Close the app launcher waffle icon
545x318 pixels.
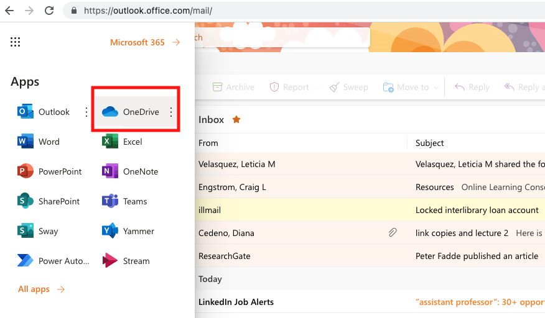pyautogui.click(x=15, y=42)
